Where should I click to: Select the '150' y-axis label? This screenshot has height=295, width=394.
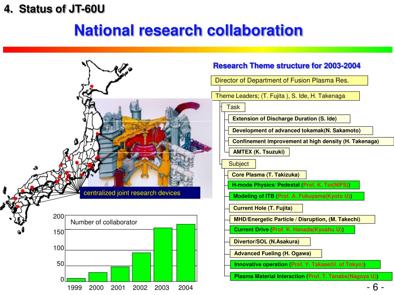pos(58,232)
